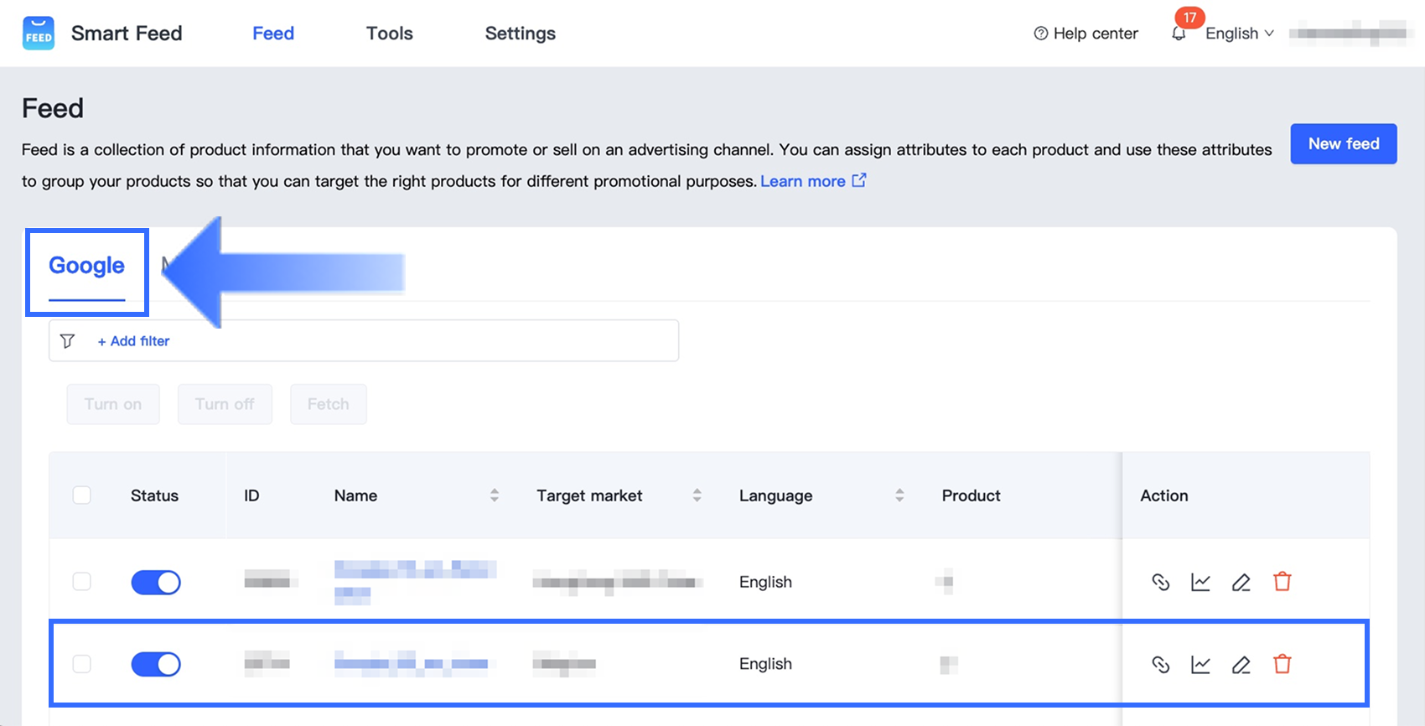Expand the English language dropdown

pyautogui.click(x=1239, y=34)
